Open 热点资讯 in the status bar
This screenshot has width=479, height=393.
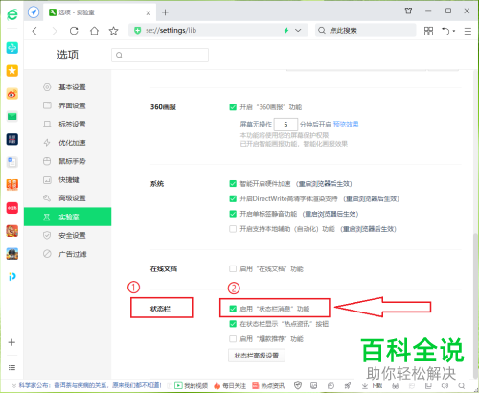pos(268,386)
